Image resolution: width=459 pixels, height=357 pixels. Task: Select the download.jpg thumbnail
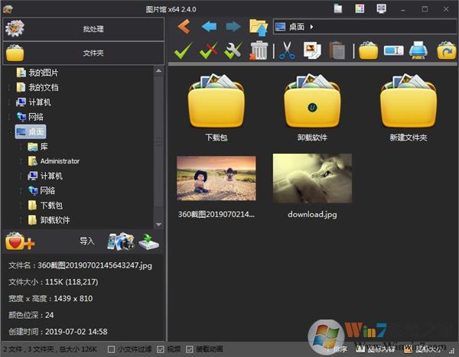pyautogui.click(x=312, y=180)
